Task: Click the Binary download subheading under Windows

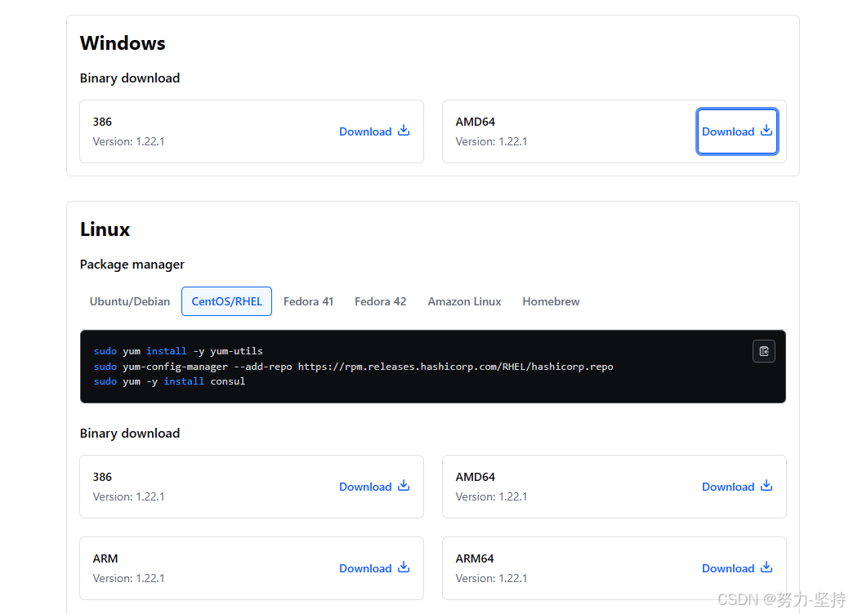Action: tap(130, 78)
